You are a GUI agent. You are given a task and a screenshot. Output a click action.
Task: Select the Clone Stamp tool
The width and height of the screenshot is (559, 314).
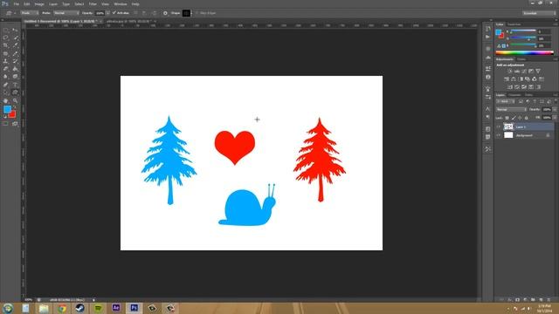(x=5, y=61)
